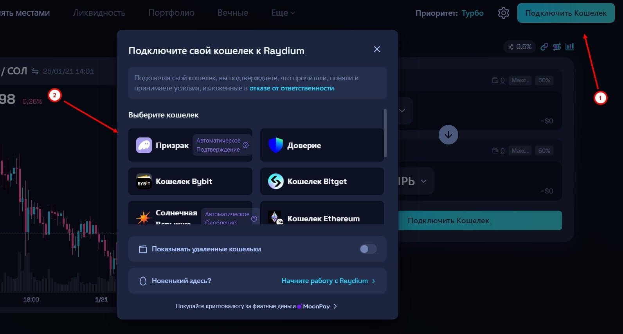Select the Bybit wallet (Кошелек Bybit)

click(190, 181)
